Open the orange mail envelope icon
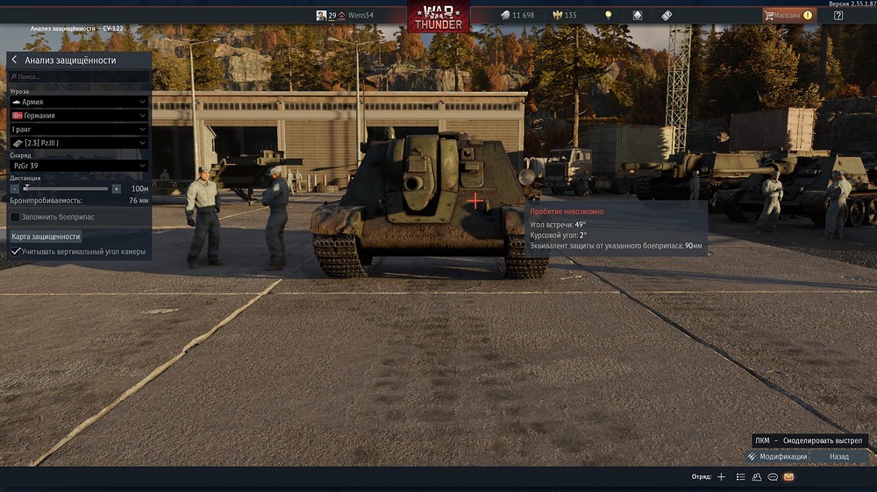Screen dimensions: 877x492 point(788,477)
